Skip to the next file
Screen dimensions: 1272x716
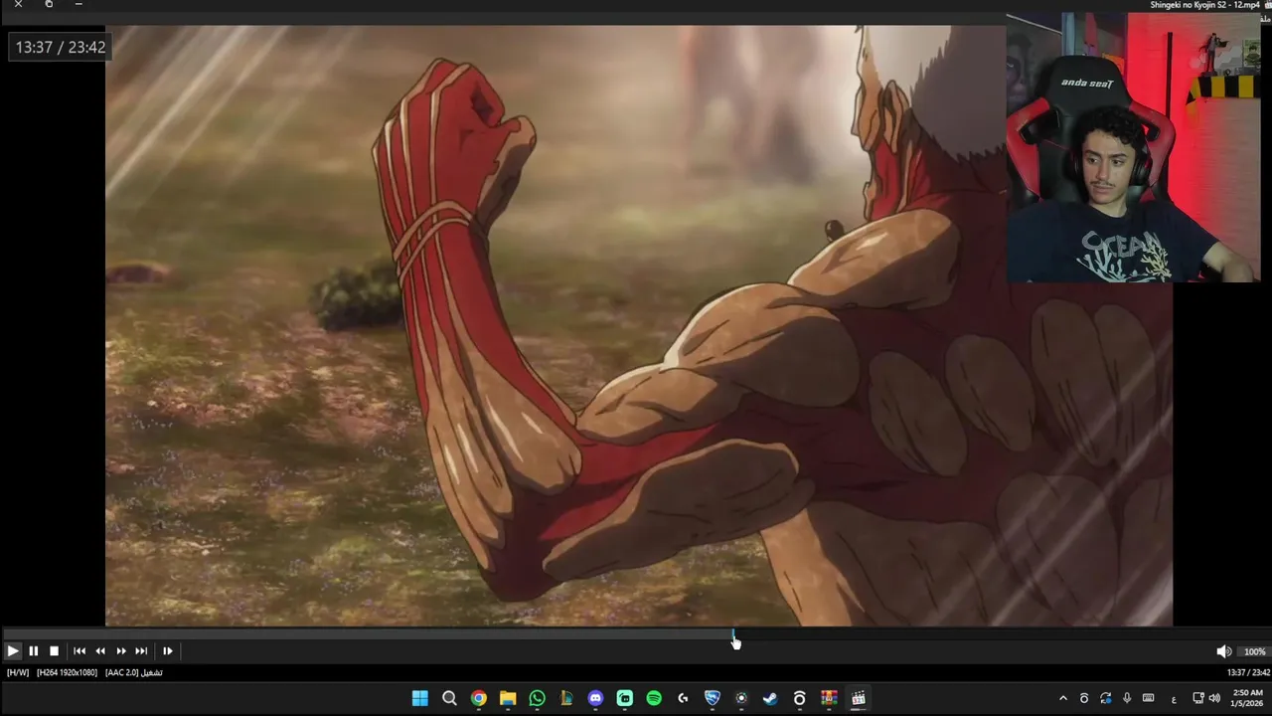pos(141,650)
